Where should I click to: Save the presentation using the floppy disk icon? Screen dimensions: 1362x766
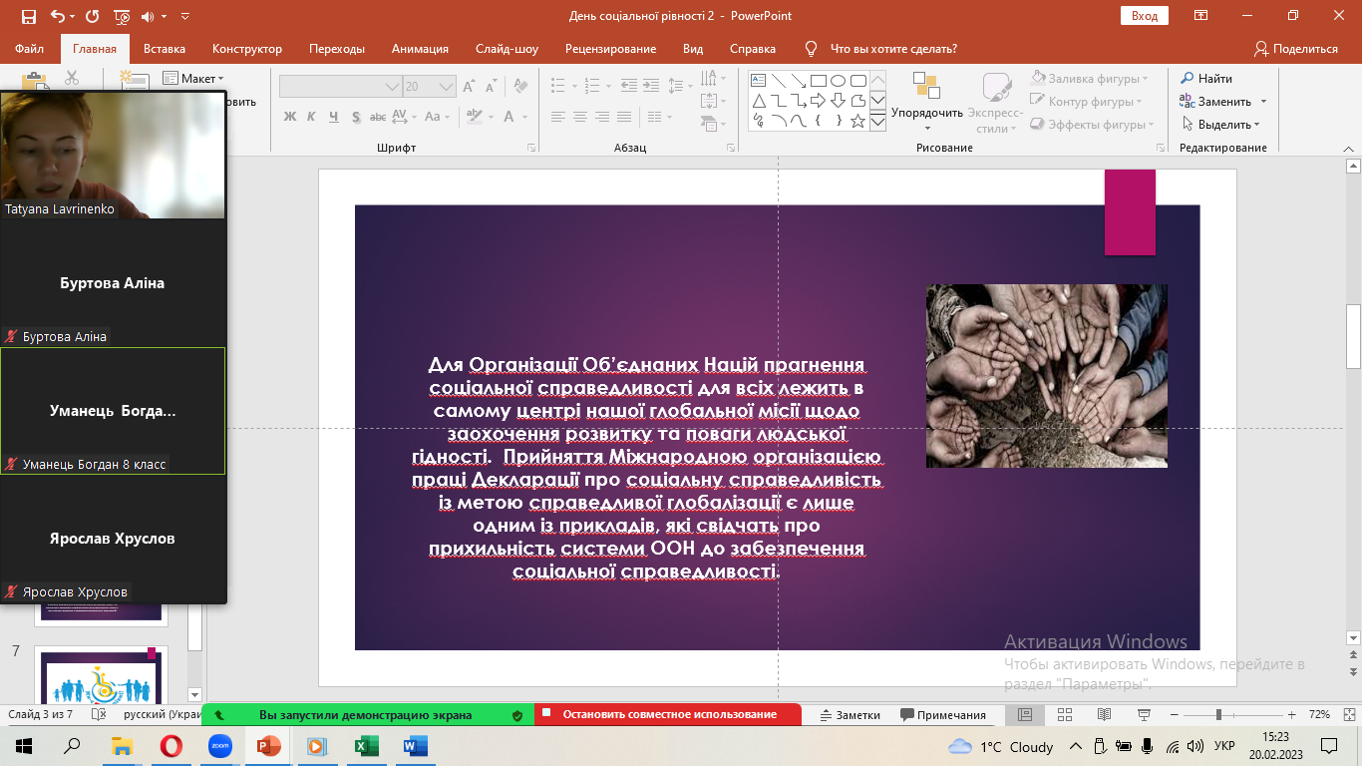click(x=28, y=17)
